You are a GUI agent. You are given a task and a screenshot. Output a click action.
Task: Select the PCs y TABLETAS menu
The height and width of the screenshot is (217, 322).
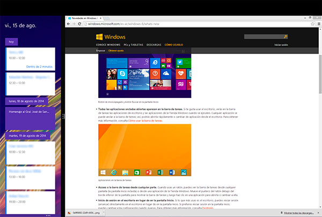(131, 44)
